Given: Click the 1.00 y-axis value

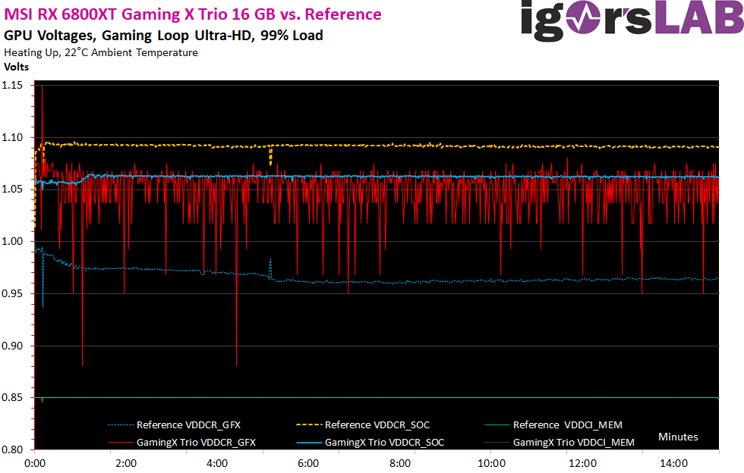Looking at the screenshot, I should (12, 242).
